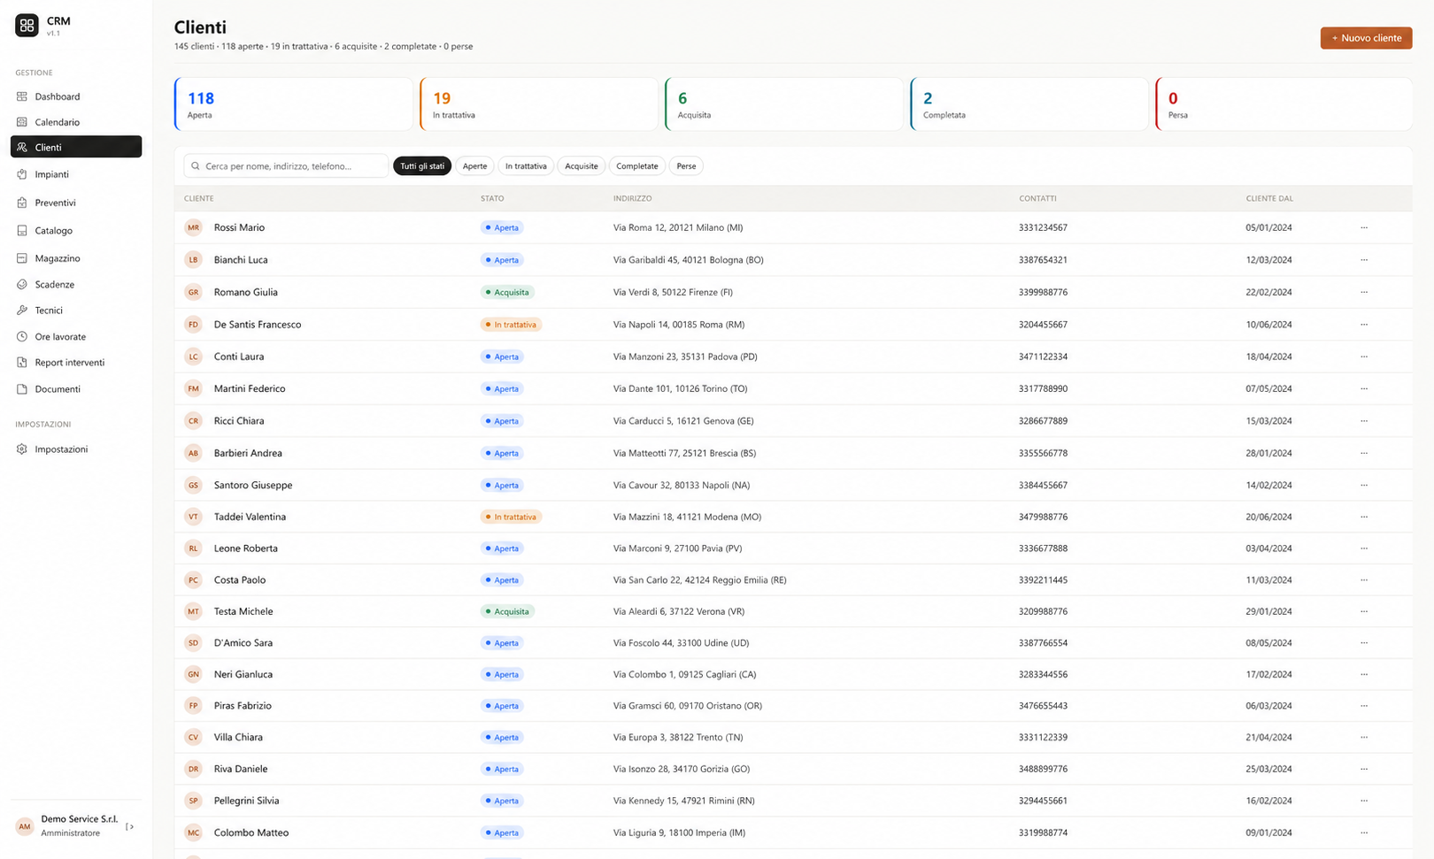The image size is (1434, 859).
Task: Open the 6 Acquisita summary card
Action: pyautogui.click(x=784, y=104)
